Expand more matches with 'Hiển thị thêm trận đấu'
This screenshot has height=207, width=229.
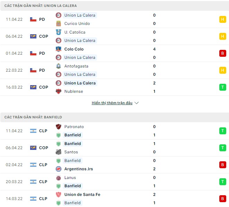pos(112,103)
